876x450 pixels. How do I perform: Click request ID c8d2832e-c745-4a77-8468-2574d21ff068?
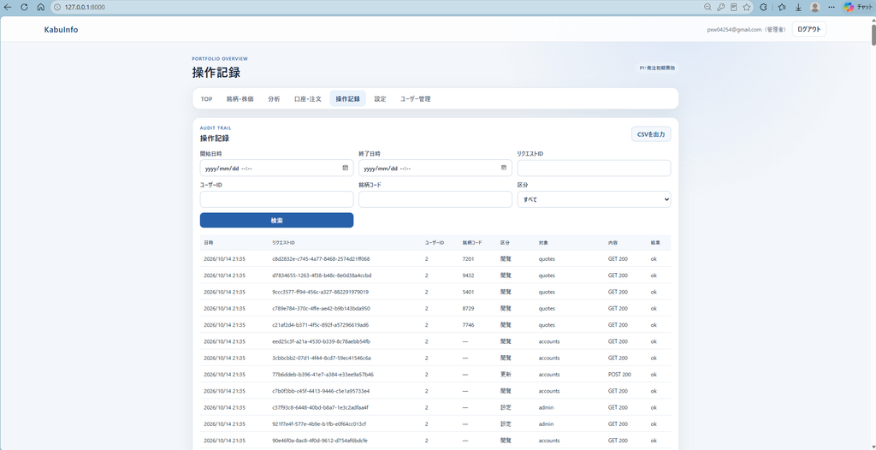click(x=321, y=259)
